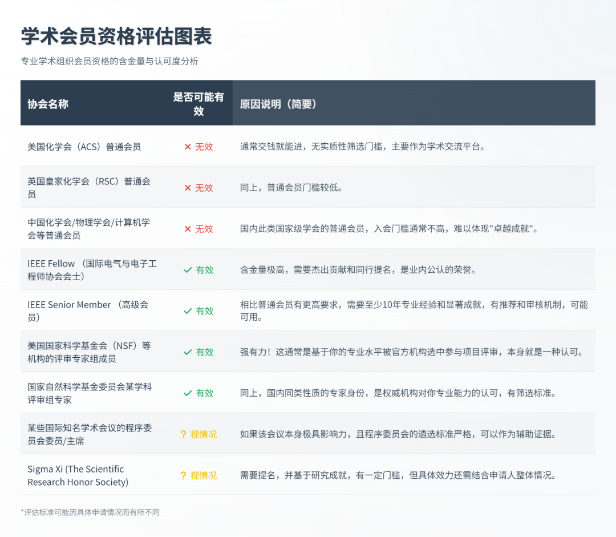Click the explanation starting with 强有力

point(411,352)
